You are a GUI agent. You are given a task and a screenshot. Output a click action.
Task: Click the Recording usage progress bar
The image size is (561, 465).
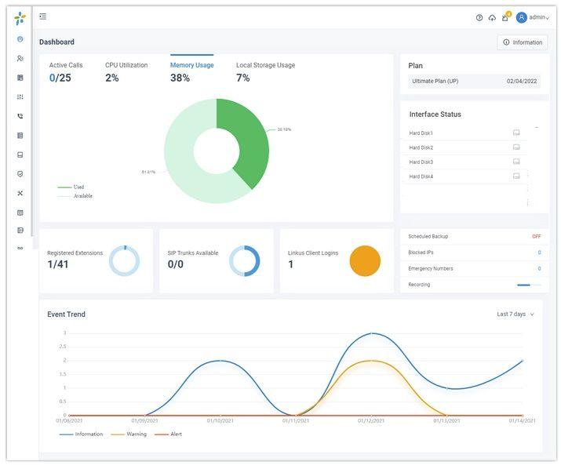pos(528,285)
